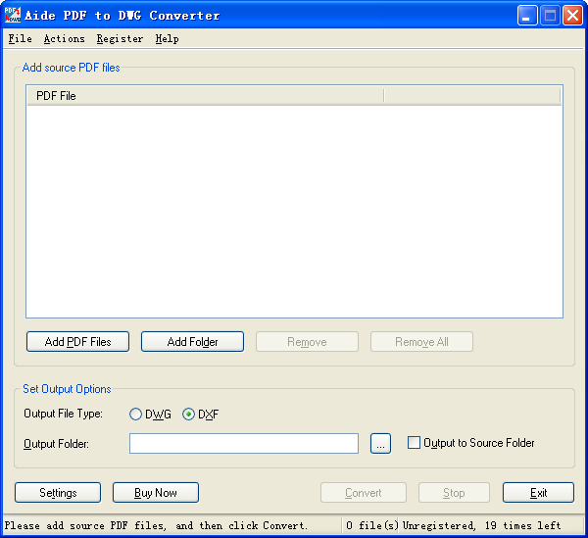
Task: Click the Aide PDF to DWG app icon in title bar
Action: click(x=13, y=15)
